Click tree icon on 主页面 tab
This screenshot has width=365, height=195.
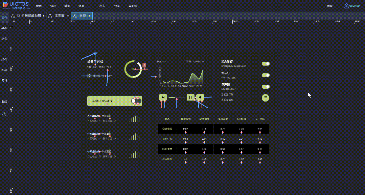click(50, 16)
